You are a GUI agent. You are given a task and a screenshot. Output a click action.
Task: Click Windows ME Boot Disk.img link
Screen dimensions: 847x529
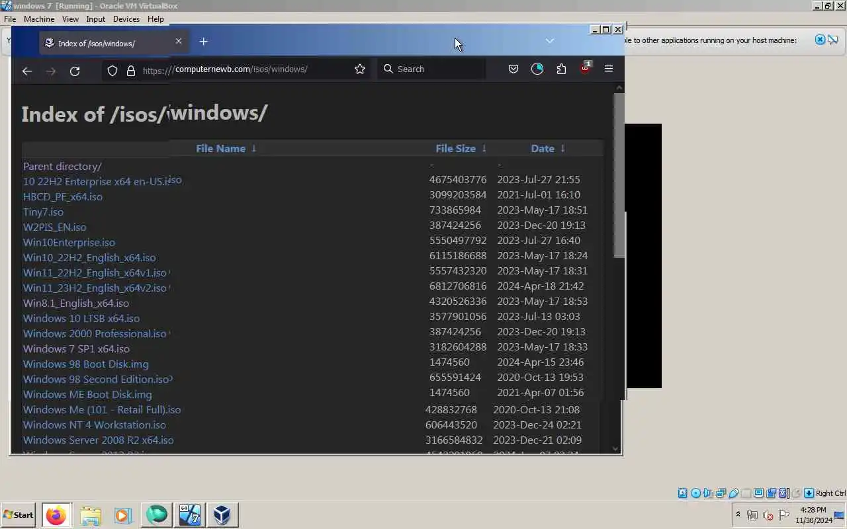pyautogui.click(x=87, y=394)
